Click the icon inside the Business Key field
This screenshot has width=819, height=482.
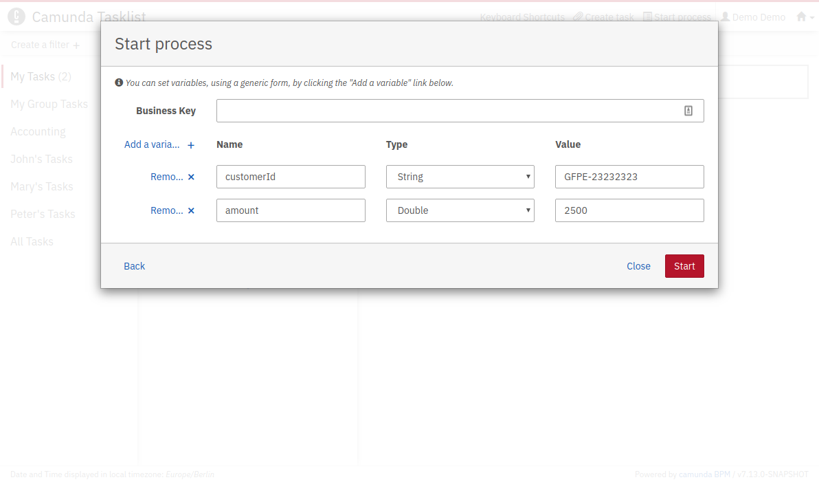click(688, 111)
